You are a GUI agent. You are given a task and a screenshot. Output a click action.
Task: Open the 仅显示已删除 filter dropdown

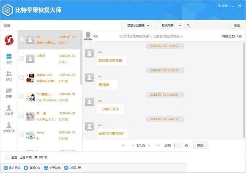pos(137,25)
